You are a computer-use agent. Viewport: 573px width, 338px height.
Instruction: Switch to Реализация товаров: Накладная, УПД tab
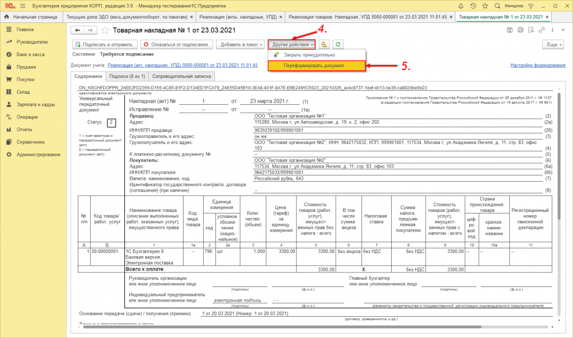click(368, 17)
